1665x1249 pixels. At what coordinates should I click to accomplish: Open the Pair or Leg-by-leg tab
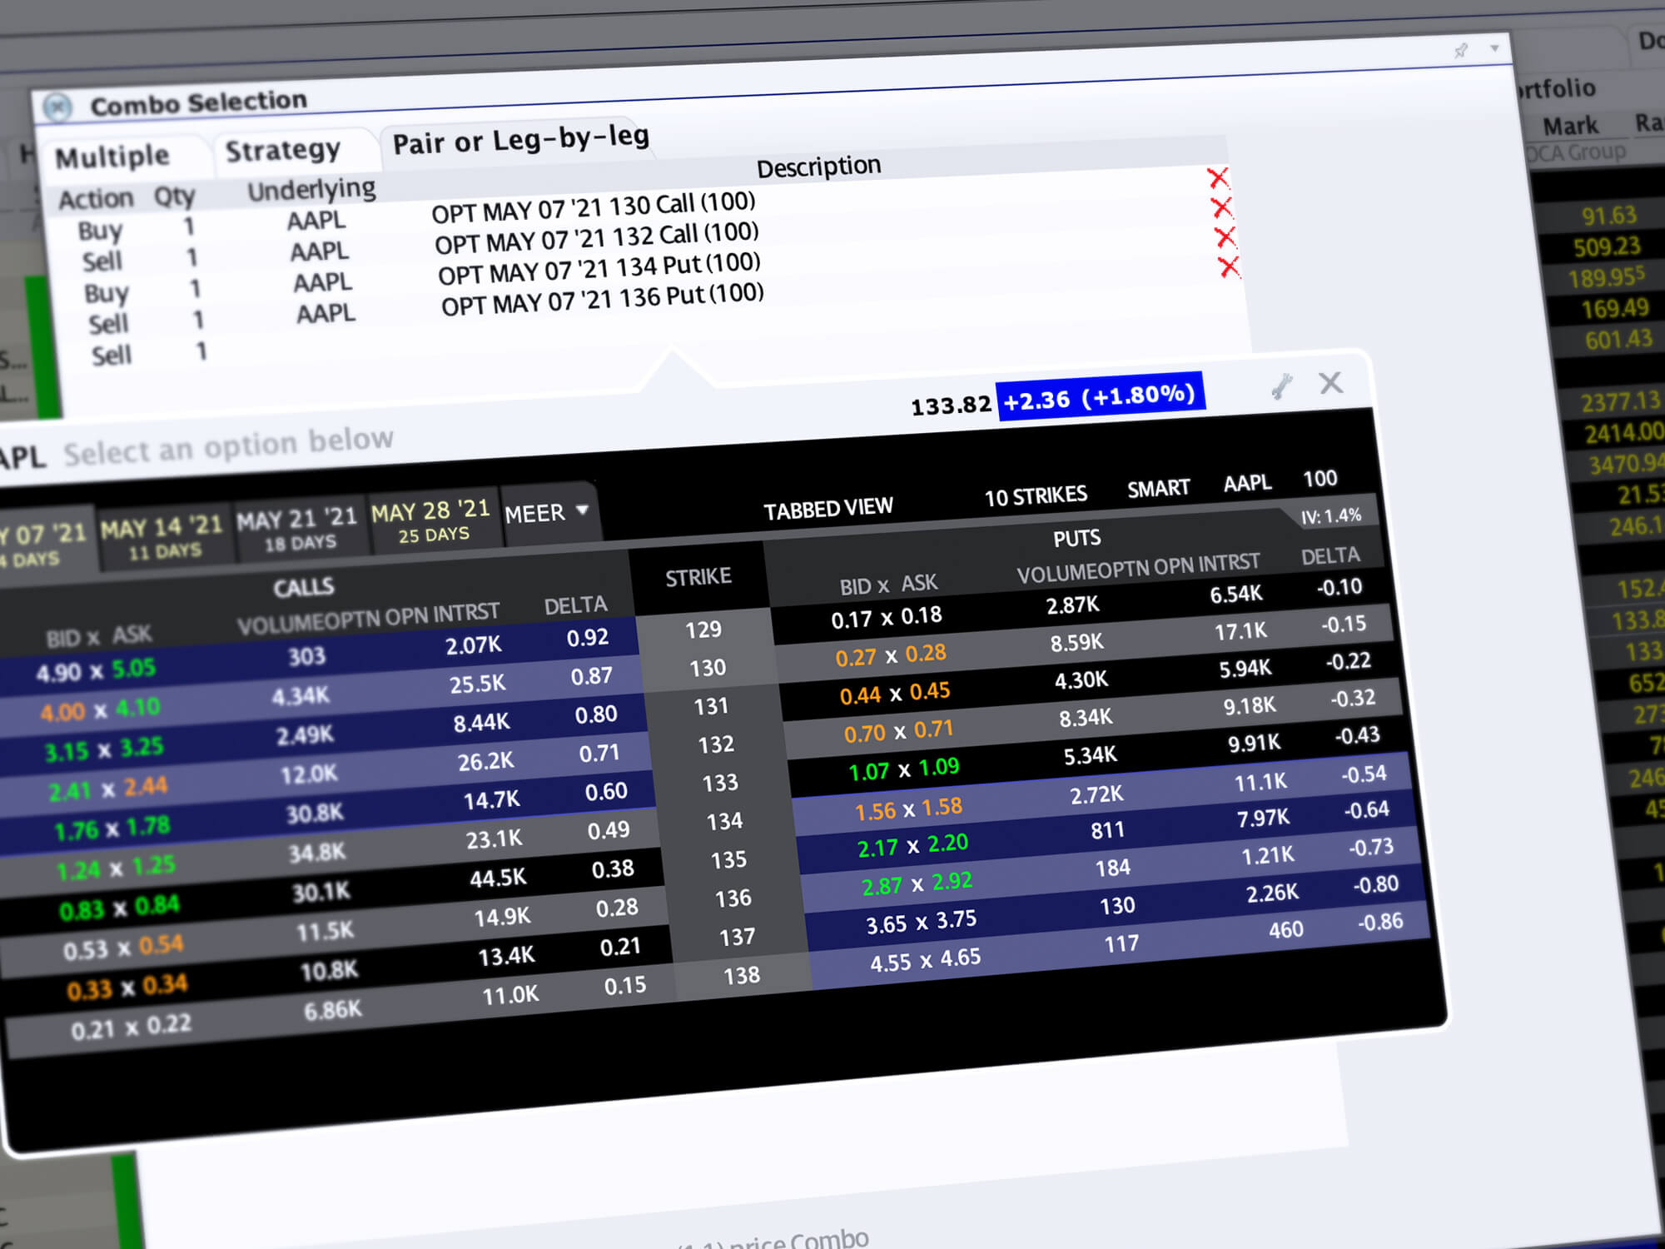(x=520, y=139)
